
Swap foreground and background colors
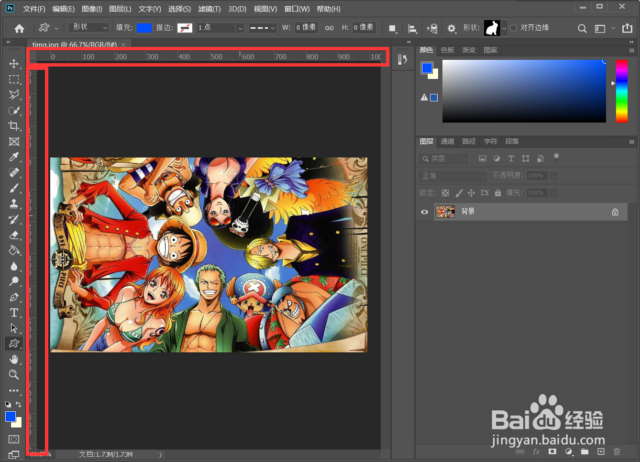point(19,405)
